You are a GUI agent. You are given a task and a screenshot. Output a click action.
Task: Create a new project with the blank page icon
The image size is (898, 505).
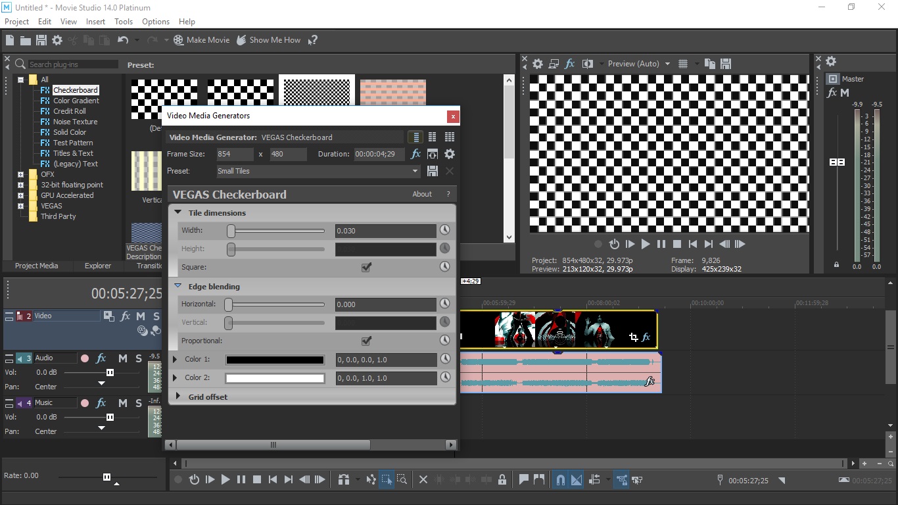point(10,40)
